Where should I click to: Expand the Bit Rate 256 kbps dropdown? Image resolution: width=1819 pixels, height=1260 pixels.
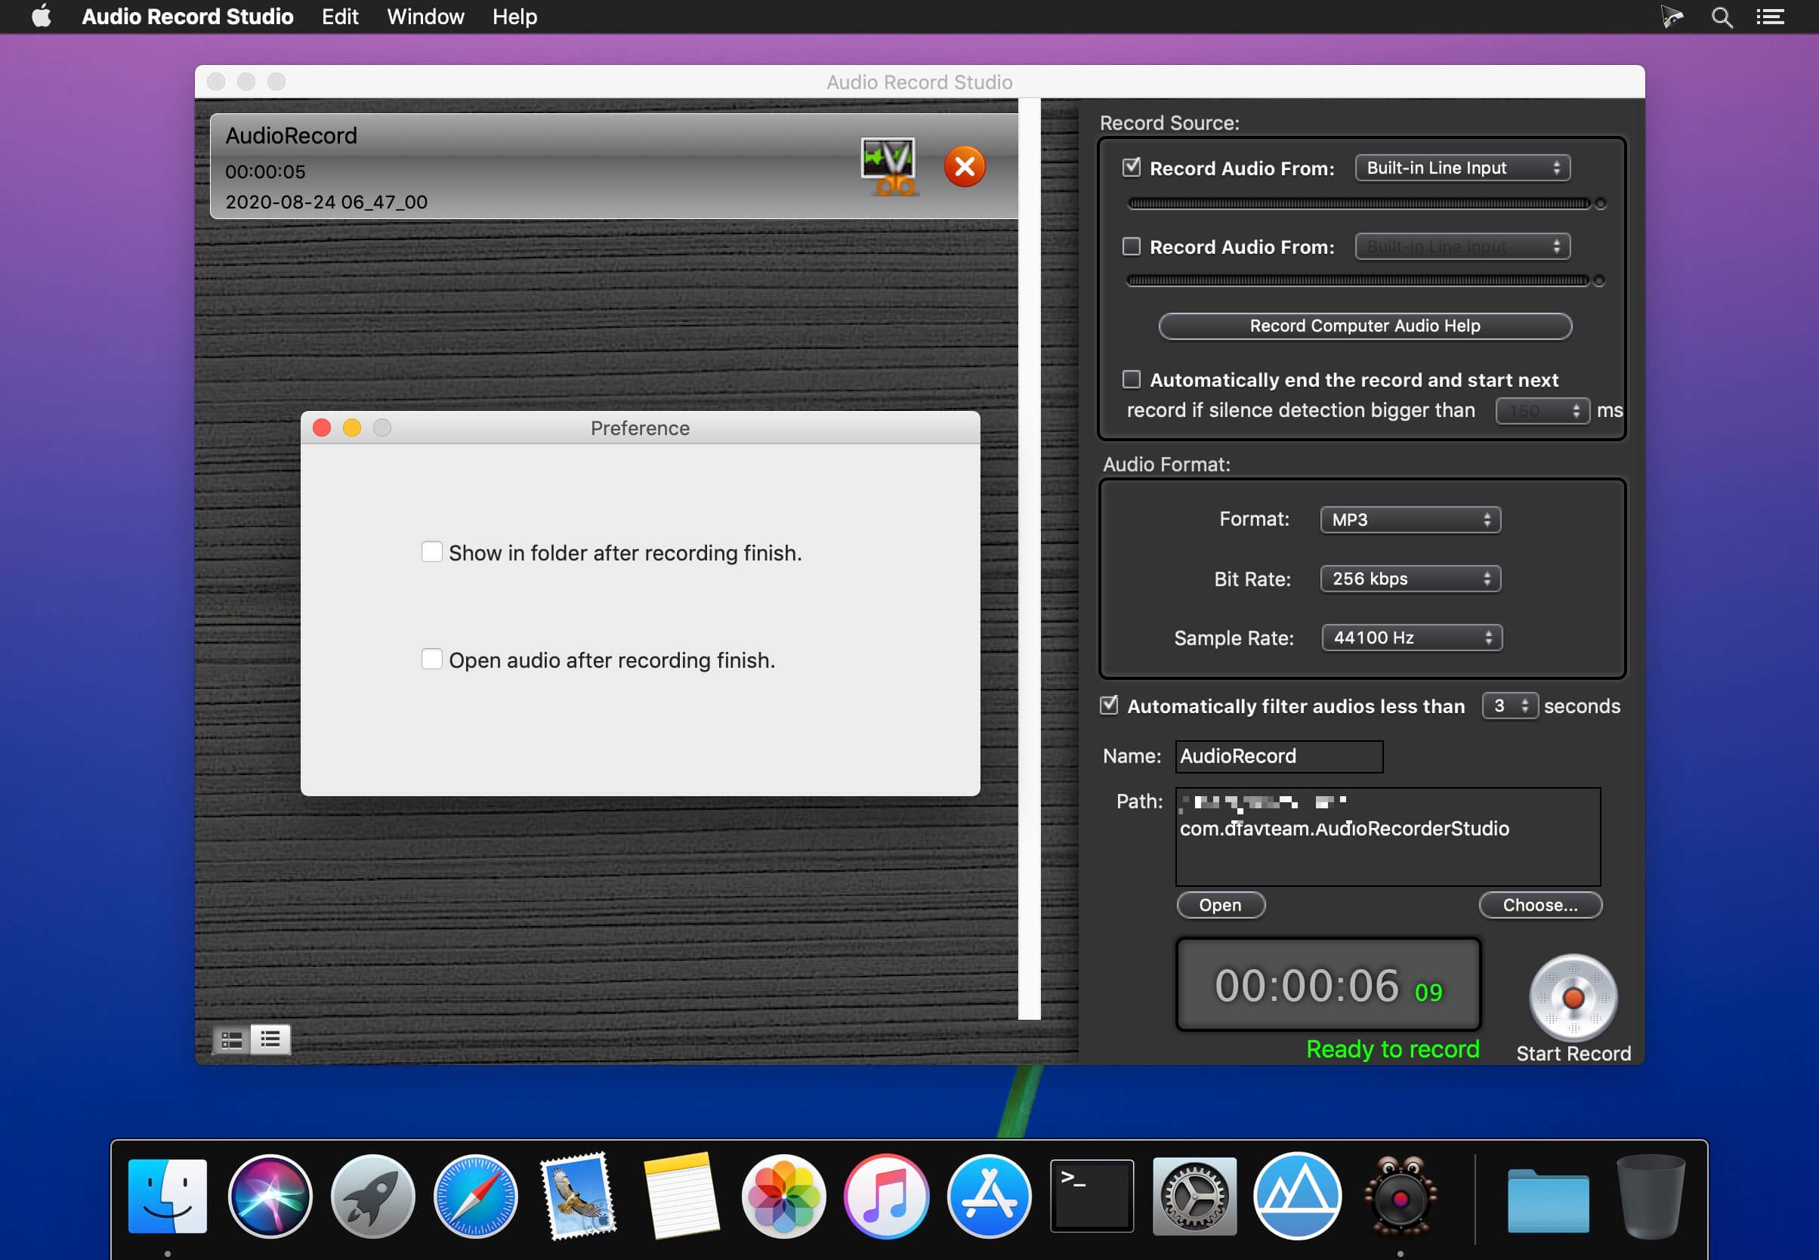click(x=1410, y=579)
